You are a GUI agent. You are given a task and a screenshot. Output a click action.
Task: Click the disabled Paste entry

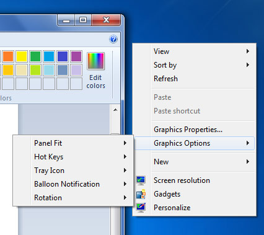(x=194, y=97)
